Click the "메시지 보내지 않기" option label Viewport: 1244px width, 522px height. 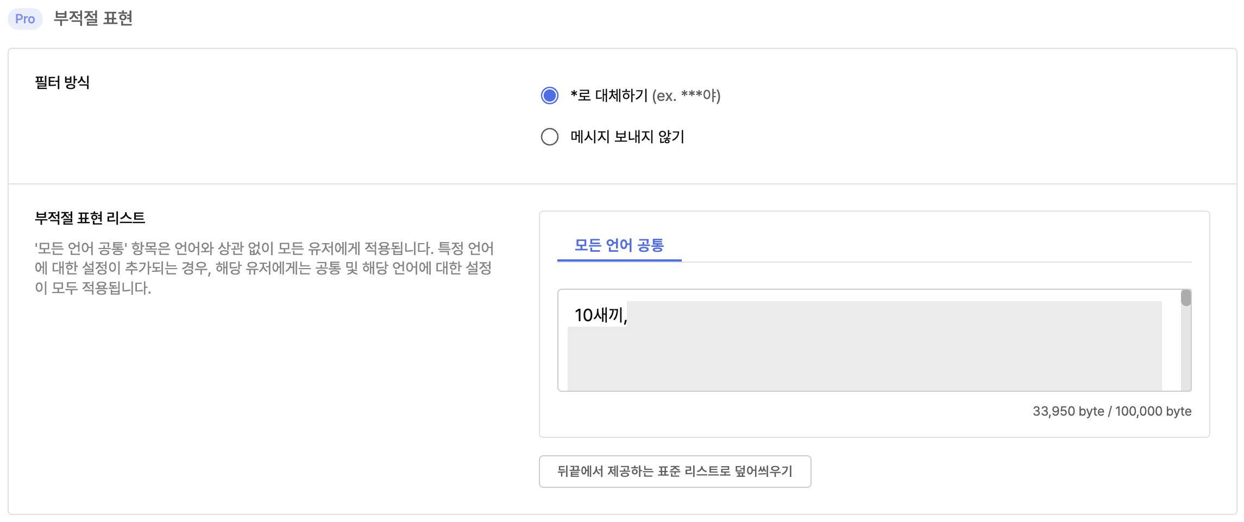[627, 137]
